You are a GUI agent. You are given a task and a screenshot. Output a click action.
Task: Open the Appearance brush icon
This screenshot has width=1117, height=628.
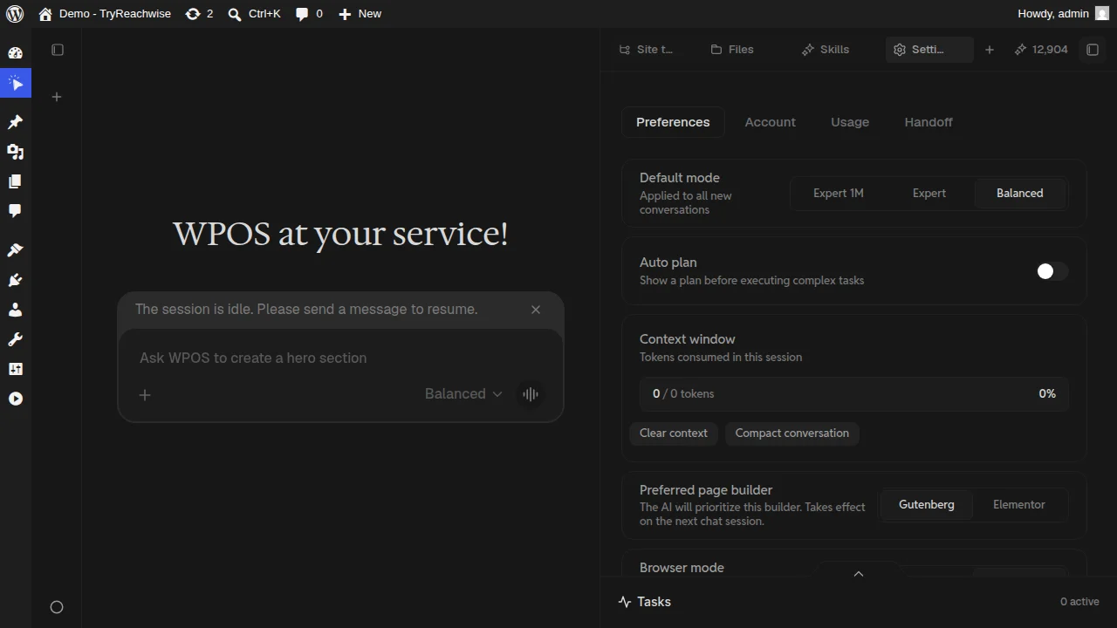16,250
